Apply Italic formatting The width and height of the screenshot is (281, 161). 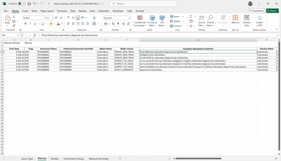pyautogui.click(x=30, y=23)
